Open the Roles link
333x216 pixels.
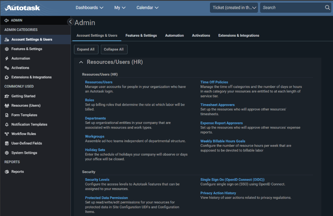click(x=89, y=100)
